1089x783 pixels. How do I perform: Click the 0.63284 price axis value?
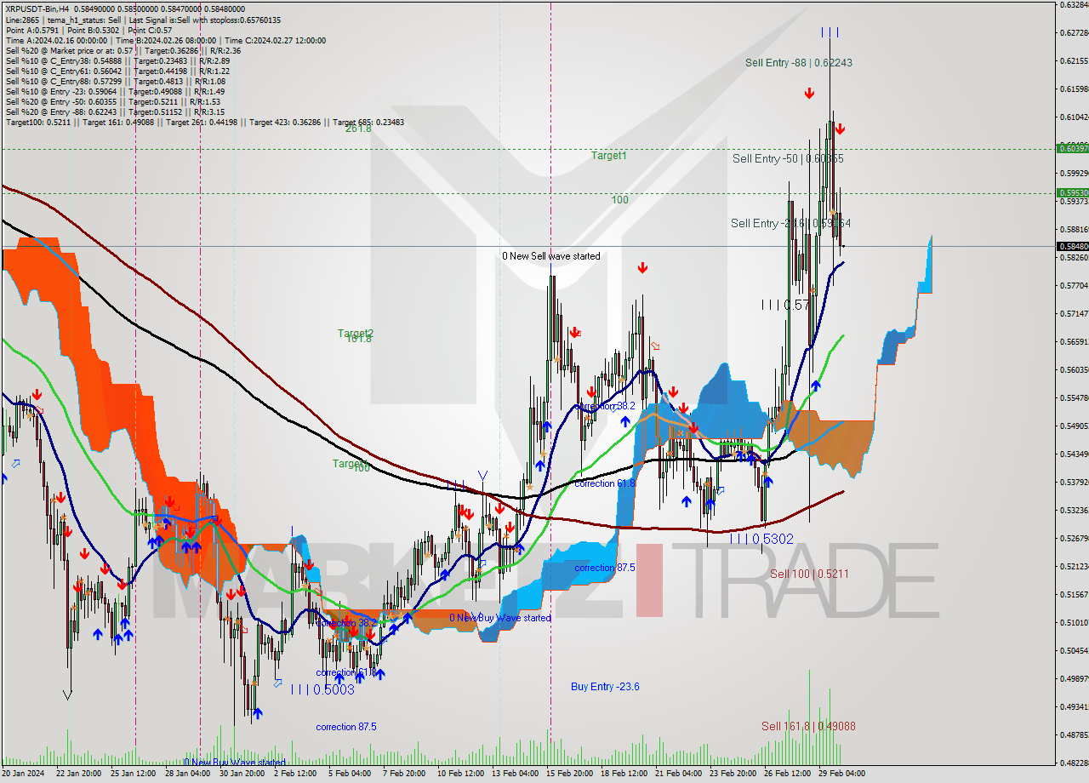pyautogui.click(x=1073, y=5)
